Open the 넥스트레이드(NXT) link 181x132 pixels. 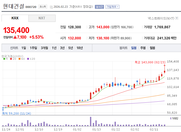coord(161,18)
